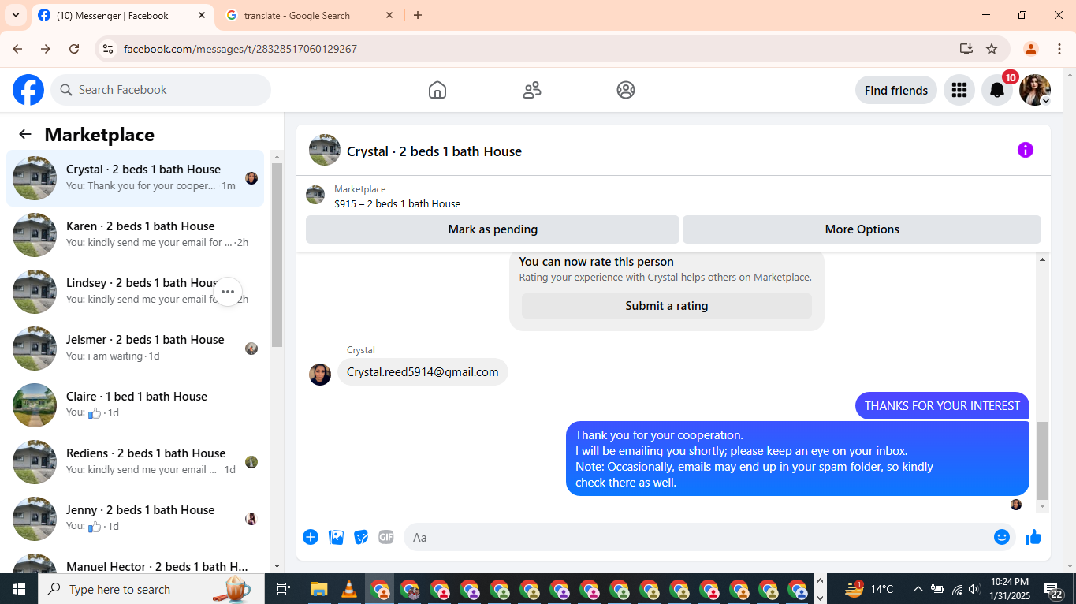Click Crystal's avatar beside her message
The height and width of the screenshot is (604, 1076).
[x=320, y=375]
